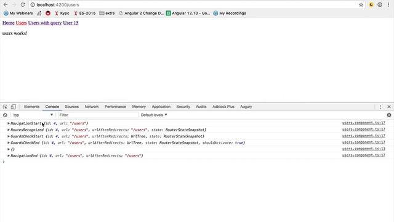Screen dimensions: 394x222
Task: Open the Angular 12.10 bookmark
Action: pyautogui.click(x=188, y=13)
